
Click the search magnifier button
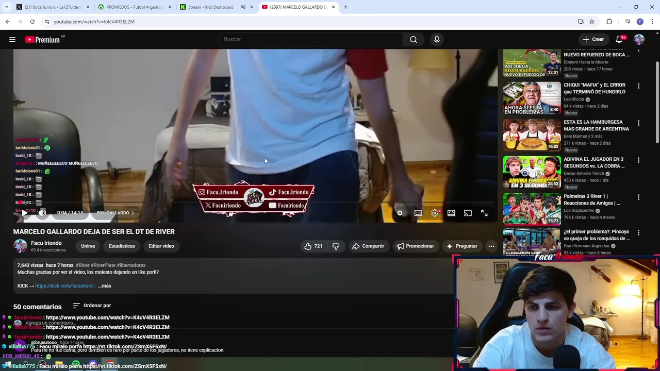(x=414, y=40)
